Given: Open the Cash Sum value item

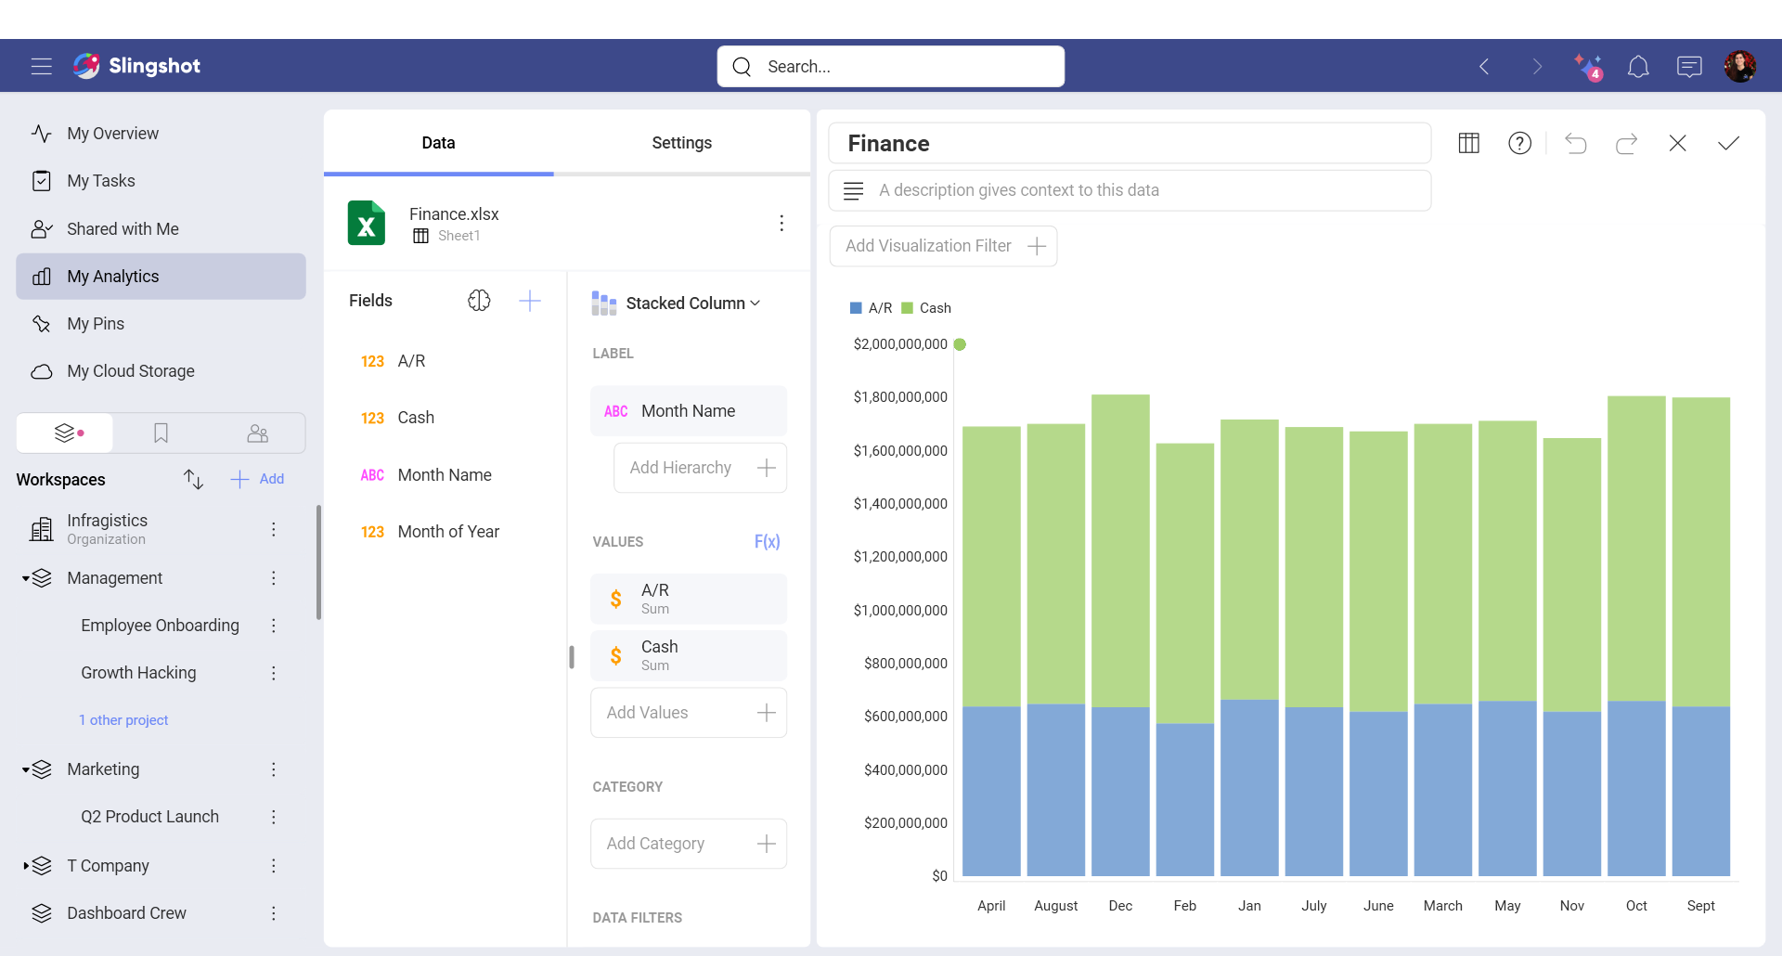Looking at the screenshot, I should pos(689,655).
